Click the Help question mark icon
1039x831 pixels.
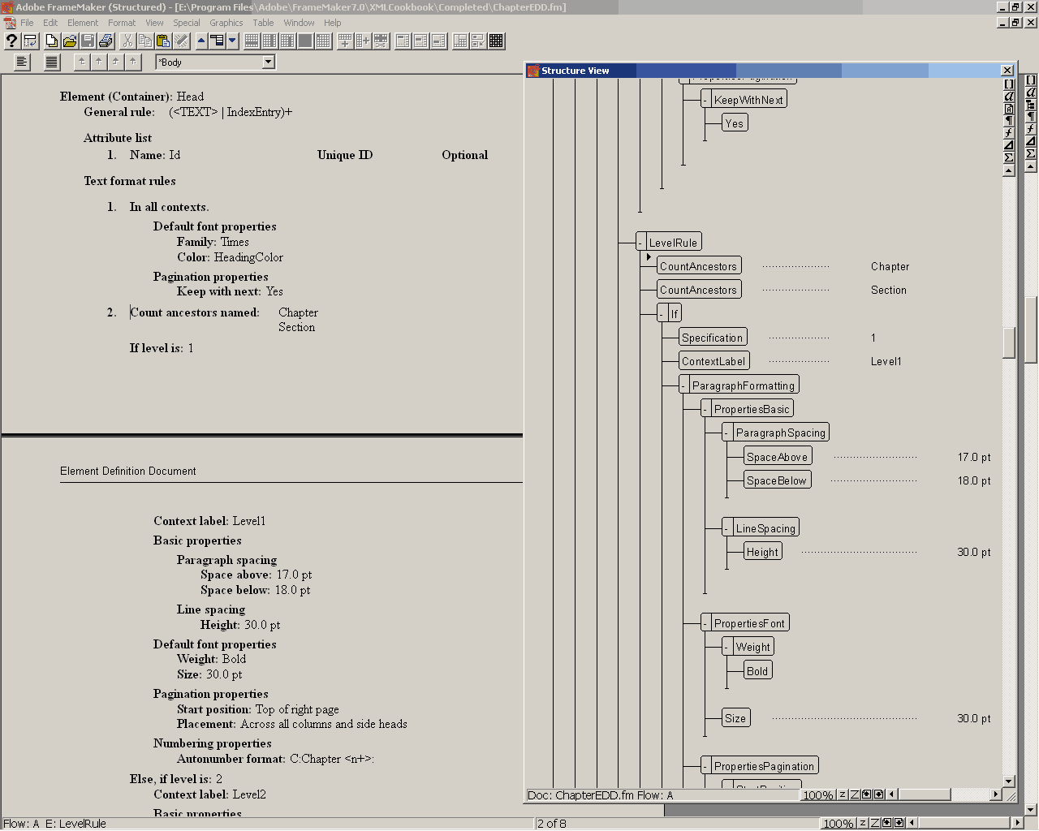coord(11,41)
